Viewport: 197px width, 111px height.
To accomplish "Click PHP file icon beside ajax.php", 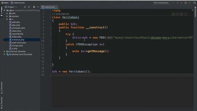I will tap(10, 25).
